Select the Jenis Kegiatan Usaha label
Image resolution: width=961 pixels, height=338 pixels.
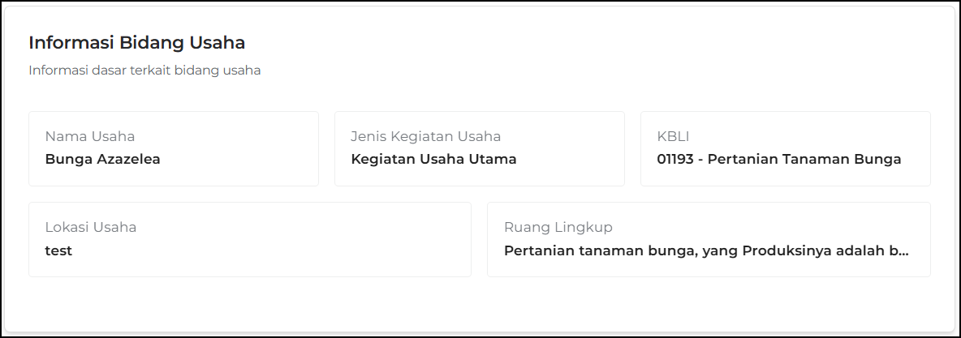coord(425,136)
